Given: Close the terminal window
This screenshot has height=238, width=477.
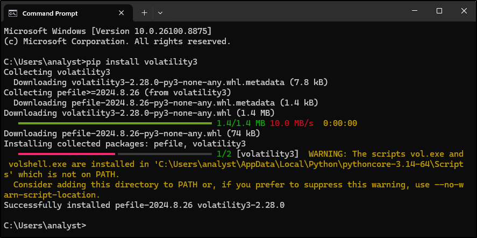Looking at the screenshot, I should point(464,11).
